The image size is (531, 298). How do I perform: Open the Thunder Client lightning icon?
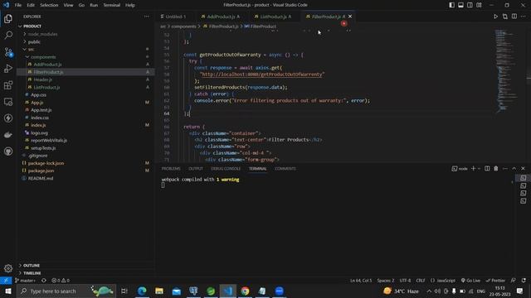click(8, 118)
